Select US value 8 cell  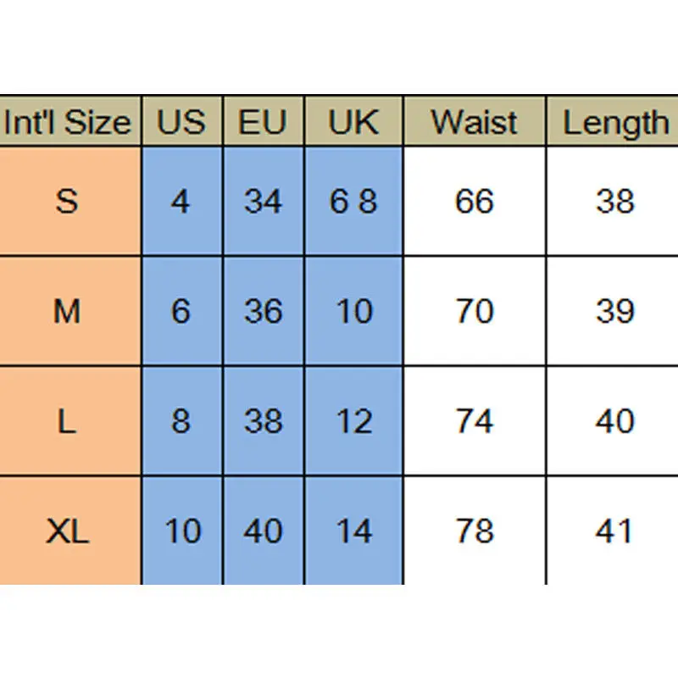click(182, 420)
